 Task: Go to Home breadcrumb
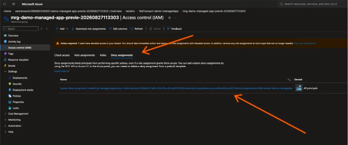pyautogui.click(x=7, y=11)
